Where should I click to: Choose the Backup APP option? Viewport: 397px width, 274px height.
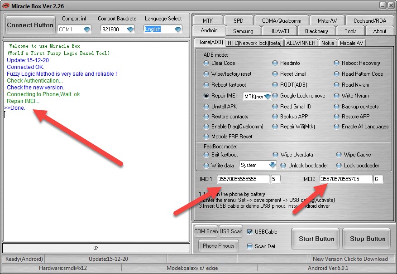click(275, 117)
